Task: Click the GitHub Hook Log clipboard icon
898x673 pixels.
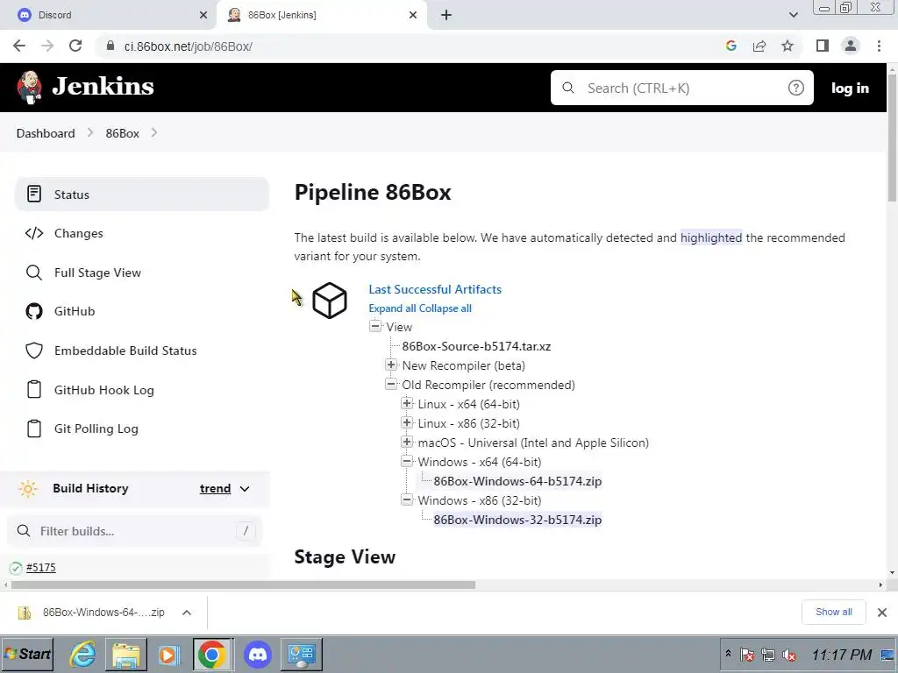Action: (34, 389)
